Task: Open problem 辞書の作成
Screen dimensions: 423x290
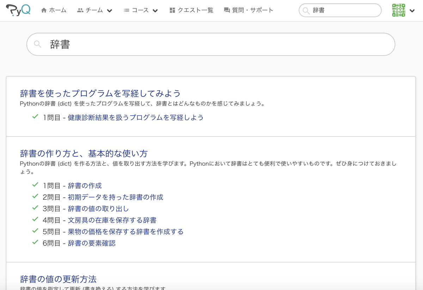Action: click(x=85, y=186)
